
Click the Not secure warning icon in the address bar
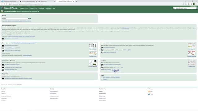[10, 4]
